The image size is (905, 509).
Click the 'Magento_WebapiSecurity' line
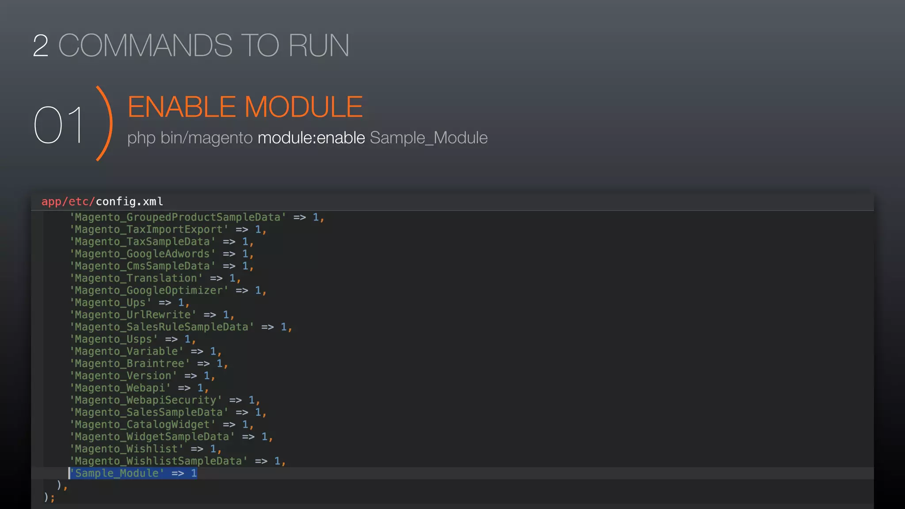click(165, 400)
